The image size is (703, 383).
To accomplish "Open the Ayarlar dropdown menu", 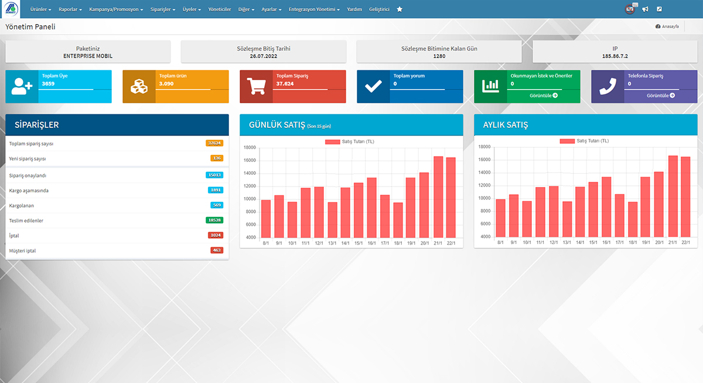I will [271, 9].
